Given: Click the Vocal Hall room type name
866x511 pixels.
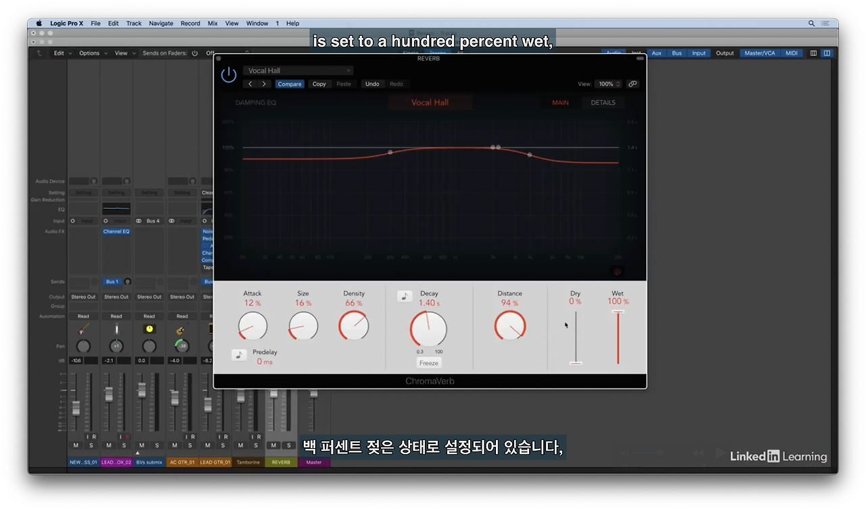Looking at the screenshot, I should click(x=430, y=103).
